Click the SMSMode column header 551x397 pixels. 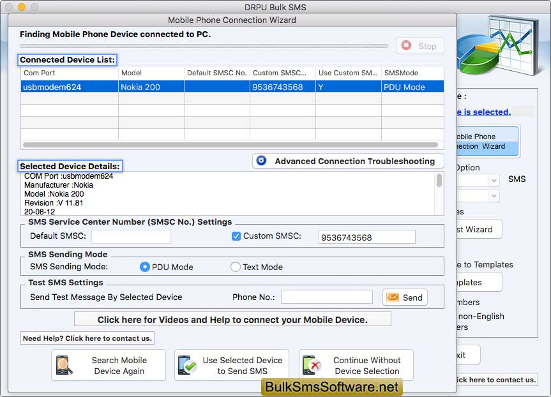(x=412, y=73)
